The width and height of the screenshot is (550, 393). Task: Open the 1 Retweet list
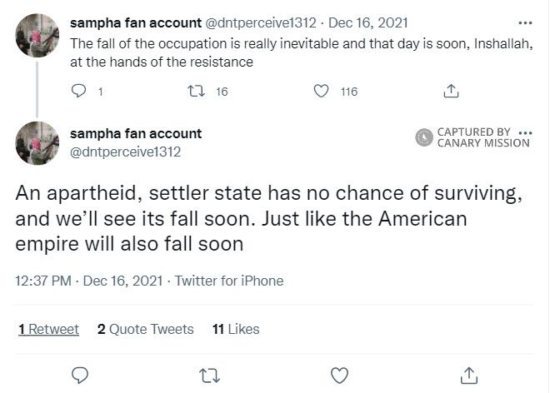tap(48, 329)
